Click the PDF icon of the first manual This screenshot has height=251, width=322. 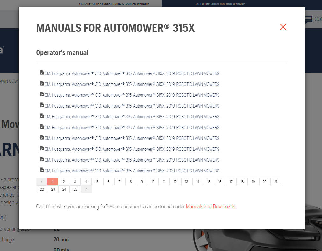click(x=42, y=73)
